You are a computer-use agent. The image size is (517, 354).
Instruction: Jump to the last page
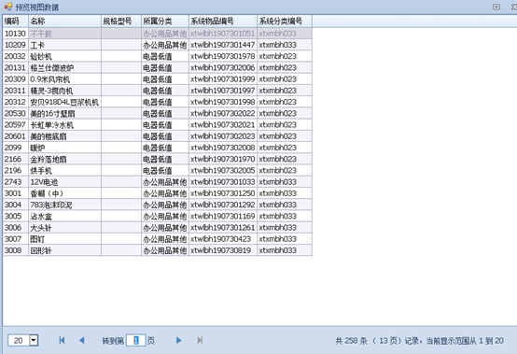point(200,340)
